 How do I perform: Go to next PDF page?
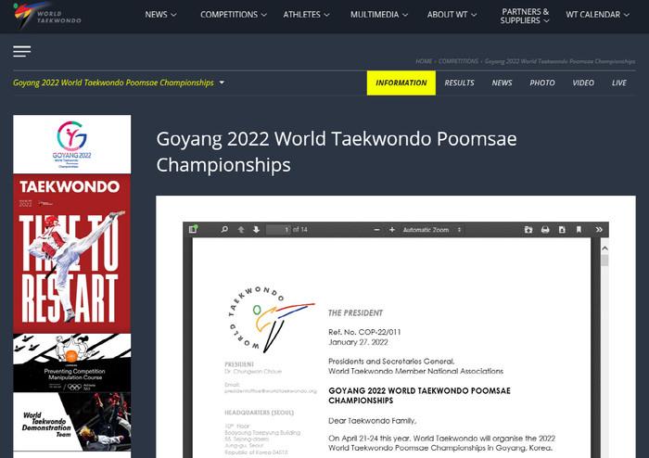click(x=256, y=229)
